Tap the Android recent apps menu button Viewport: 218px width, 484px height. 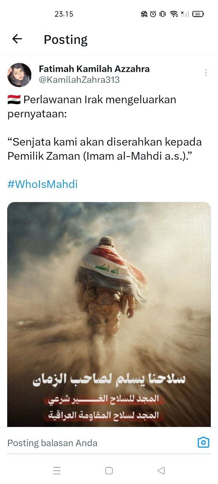pos(57,470)
